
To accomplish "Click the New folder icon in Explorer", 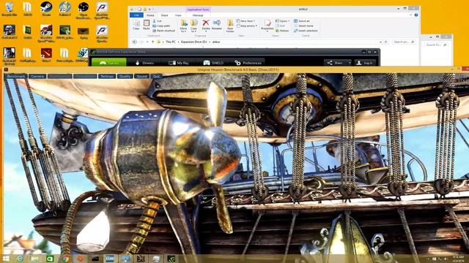I will pyautogui.click(x=230, y=26).
